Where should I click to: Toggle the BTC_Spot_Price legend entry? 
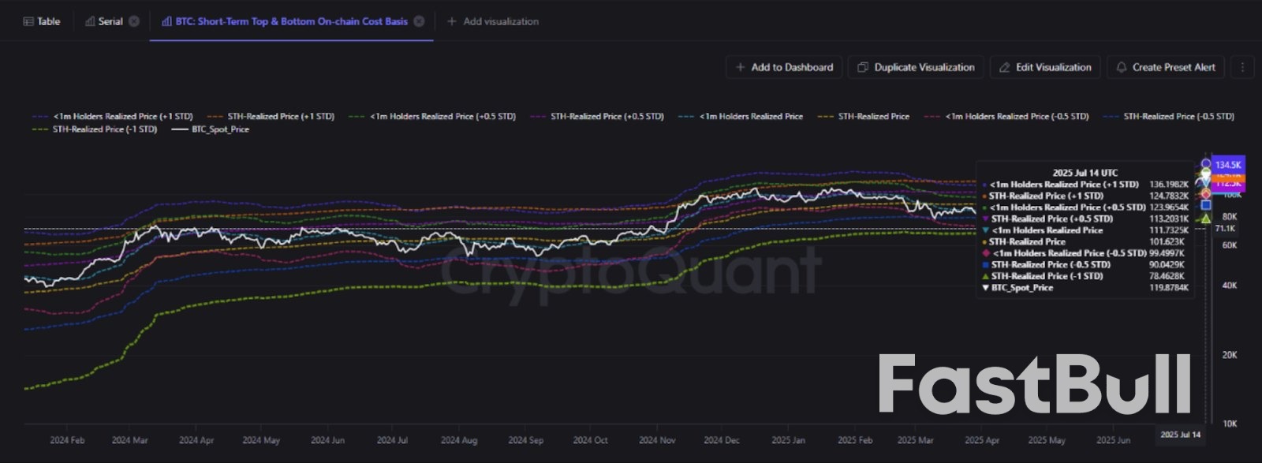[210, 129]
